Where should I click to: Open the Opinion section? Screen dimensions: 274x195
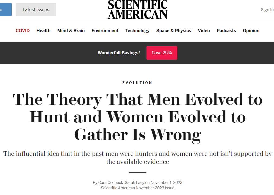click(251, 31)
